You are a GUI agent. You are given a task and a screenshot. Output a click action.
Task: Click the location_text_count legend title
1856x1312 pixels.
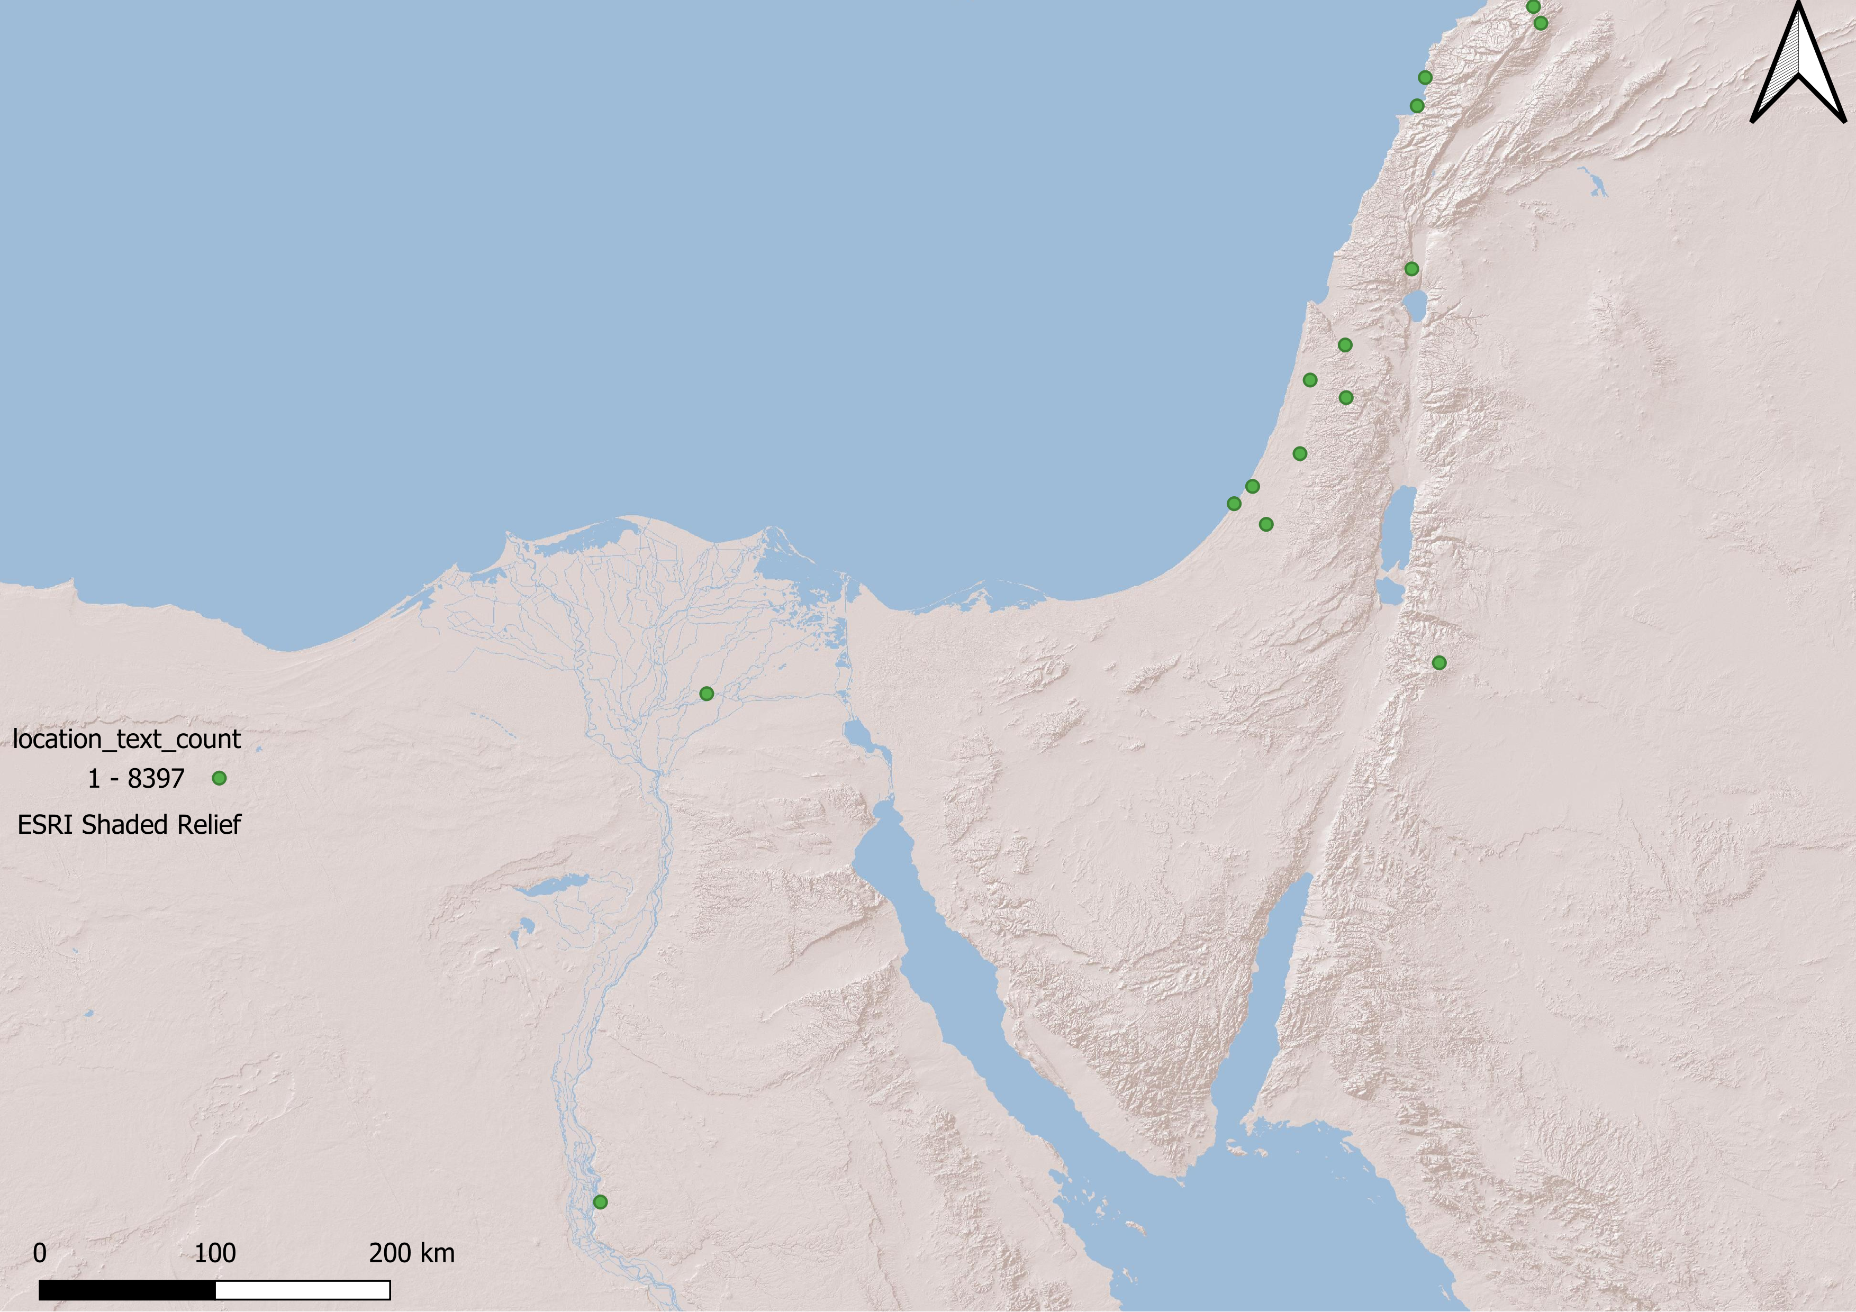point(127,739)
